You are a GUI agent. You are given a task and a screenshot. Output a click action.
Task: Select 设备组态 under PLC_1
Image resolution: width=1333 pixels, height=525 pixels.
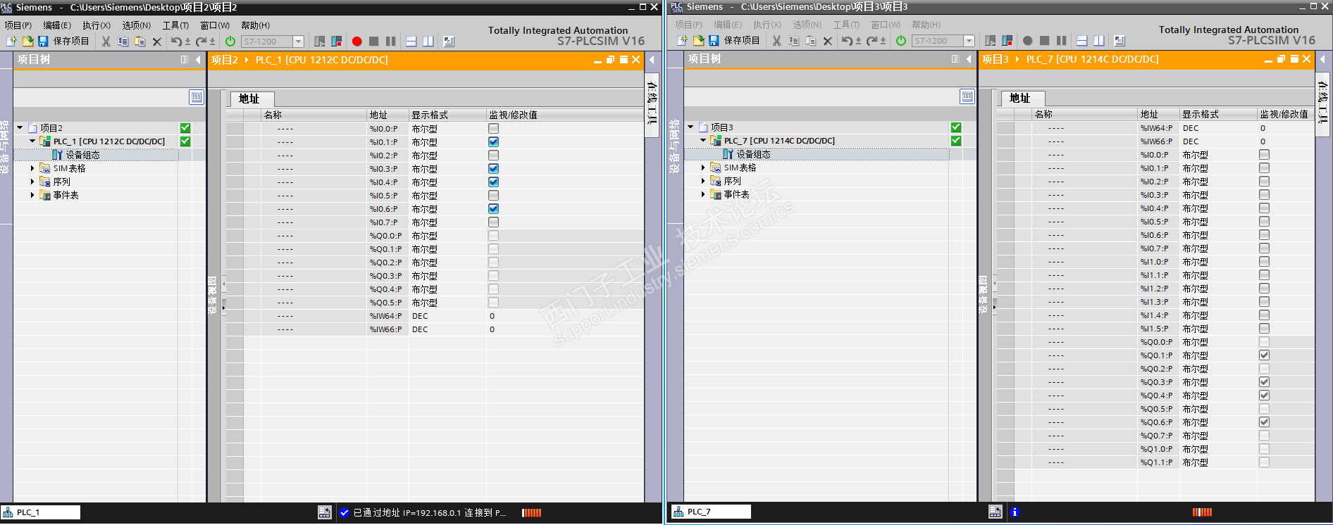coord(82,156)
